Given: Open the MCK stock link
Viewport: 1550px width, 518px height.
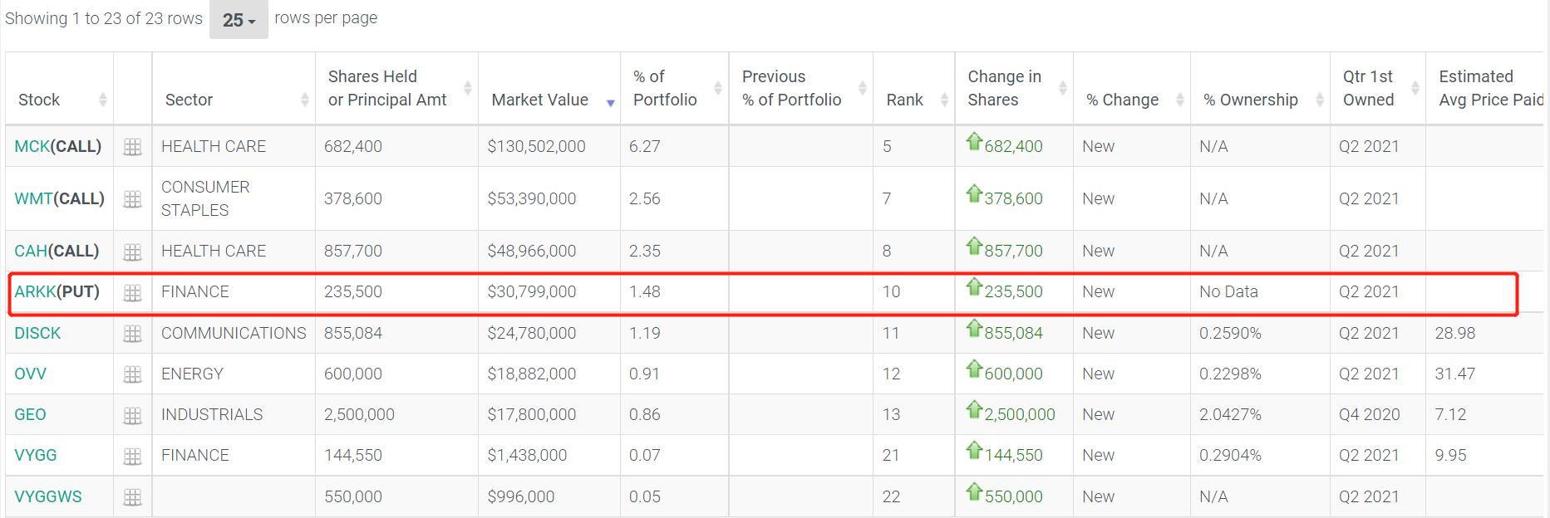Looking at the screenshot, I should (x=32, y=147).
